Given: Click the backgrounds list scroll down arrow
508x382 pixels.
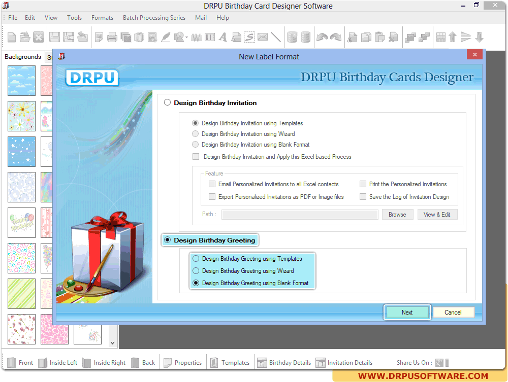Looking at the screenshot, I should click(112, 343).
